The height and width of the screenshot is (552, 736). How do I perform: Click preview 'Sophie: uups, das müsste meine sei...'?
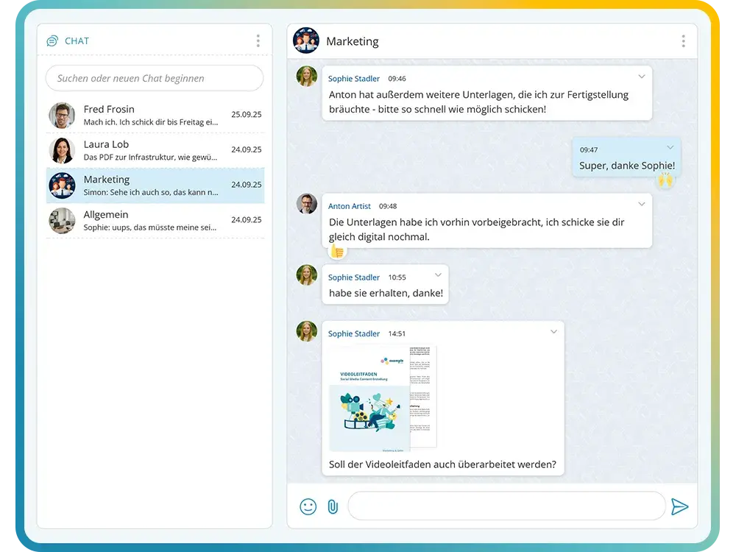coord(149,227)
